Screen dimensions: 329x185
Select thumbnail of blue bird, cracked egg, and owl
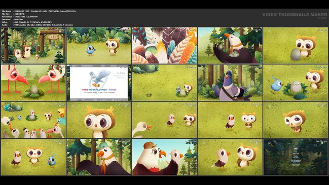296,83
